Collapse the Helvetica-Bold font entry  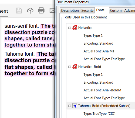(69, 67)
